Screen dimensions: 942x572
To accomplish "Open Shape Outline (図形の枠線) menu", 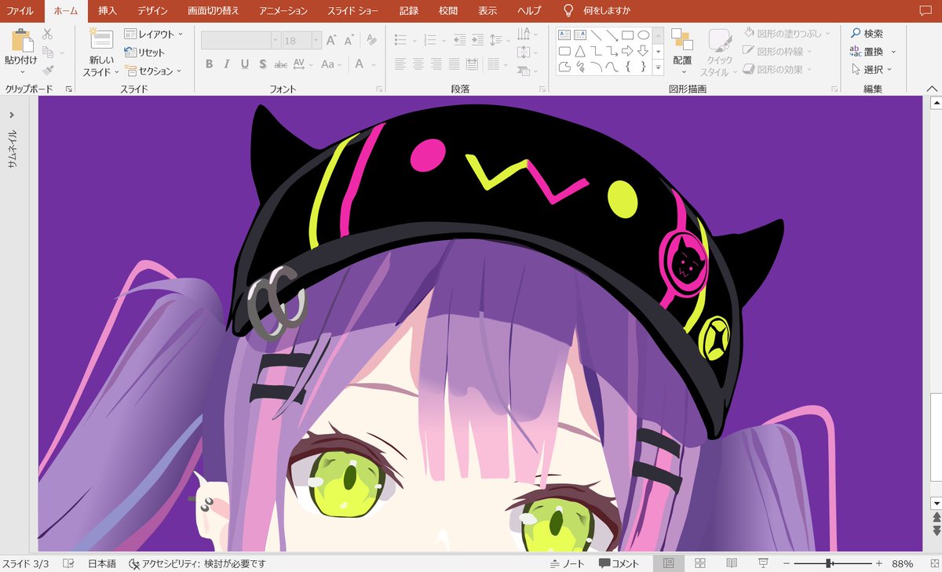I will coord(777,51).
